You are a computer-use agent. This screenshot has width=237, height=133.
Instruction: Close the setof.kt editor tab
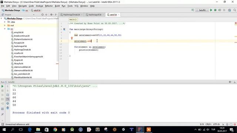coord(118,15)
